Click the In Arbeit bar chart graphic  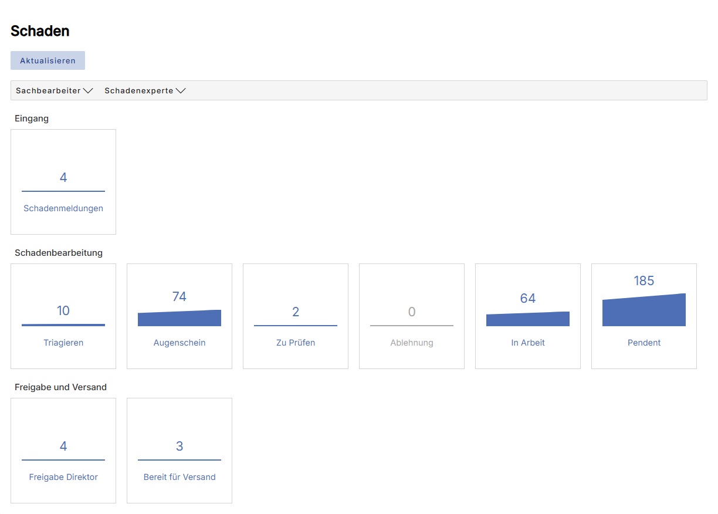pyautogui.click(x=528, y=320)
